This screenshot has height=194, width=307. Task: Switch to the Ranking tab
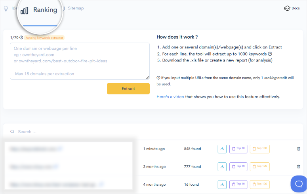coord(39,10)
